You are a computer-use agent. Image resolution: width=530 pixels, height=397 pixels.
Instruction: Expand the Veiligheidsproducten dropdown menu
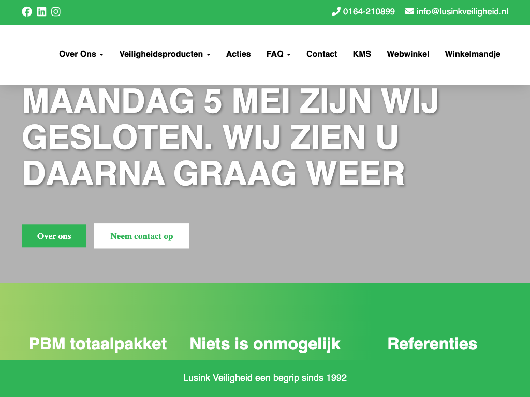(x=165, y=54)
